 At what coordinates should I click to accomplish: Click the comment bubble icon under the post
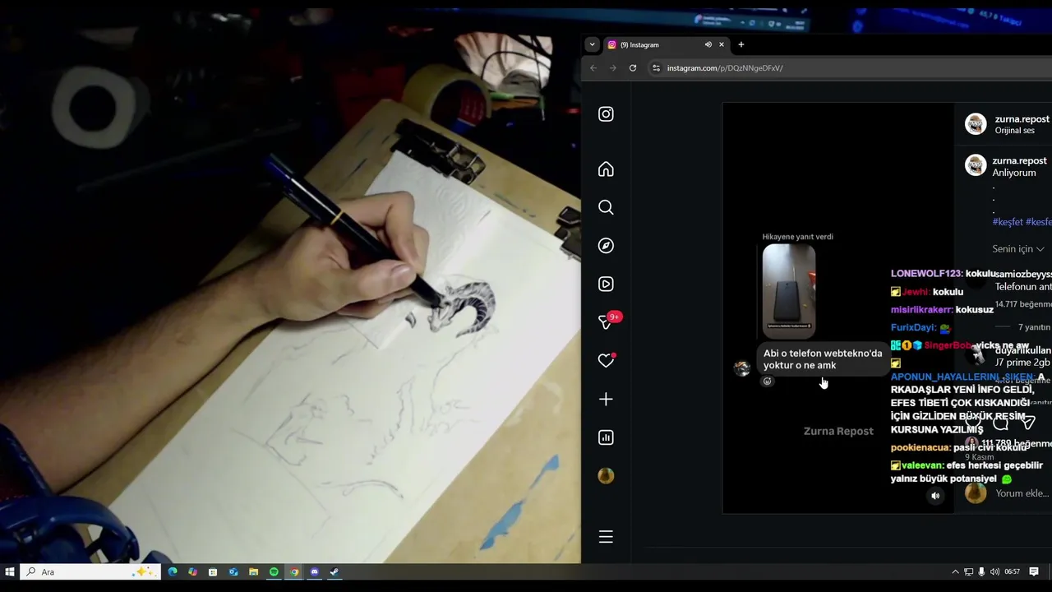tap(1000, 423)
